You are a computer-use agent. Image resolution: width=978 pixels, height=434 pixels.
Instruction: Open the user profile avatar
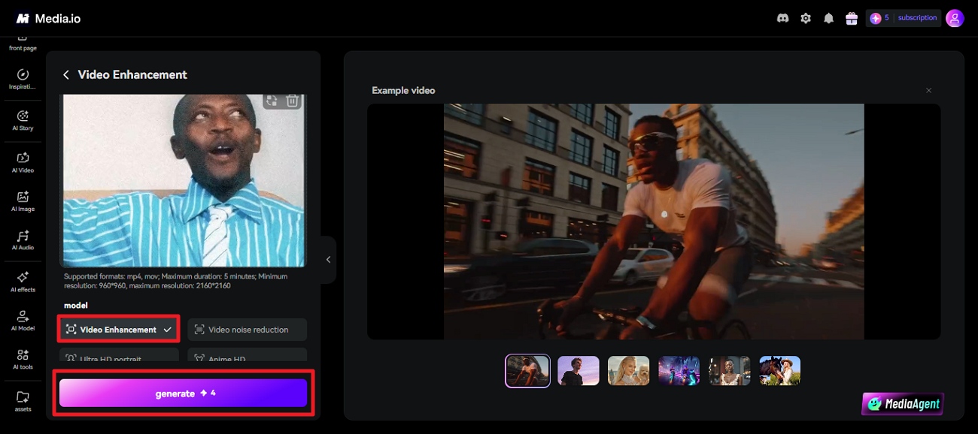(x=955, y=18)
